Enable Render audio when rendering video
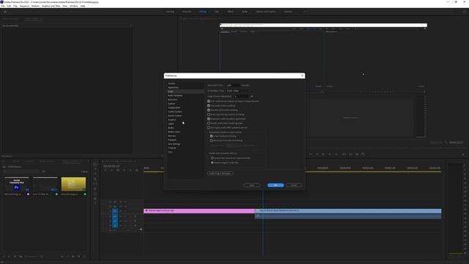469x264 pixels. (x=209, y=123)
